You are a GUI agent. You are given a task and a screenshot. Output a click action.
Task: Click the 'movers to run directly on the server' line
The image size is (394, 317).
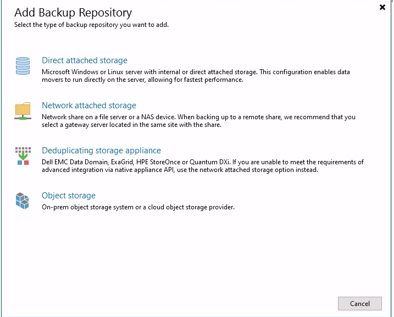142,80
